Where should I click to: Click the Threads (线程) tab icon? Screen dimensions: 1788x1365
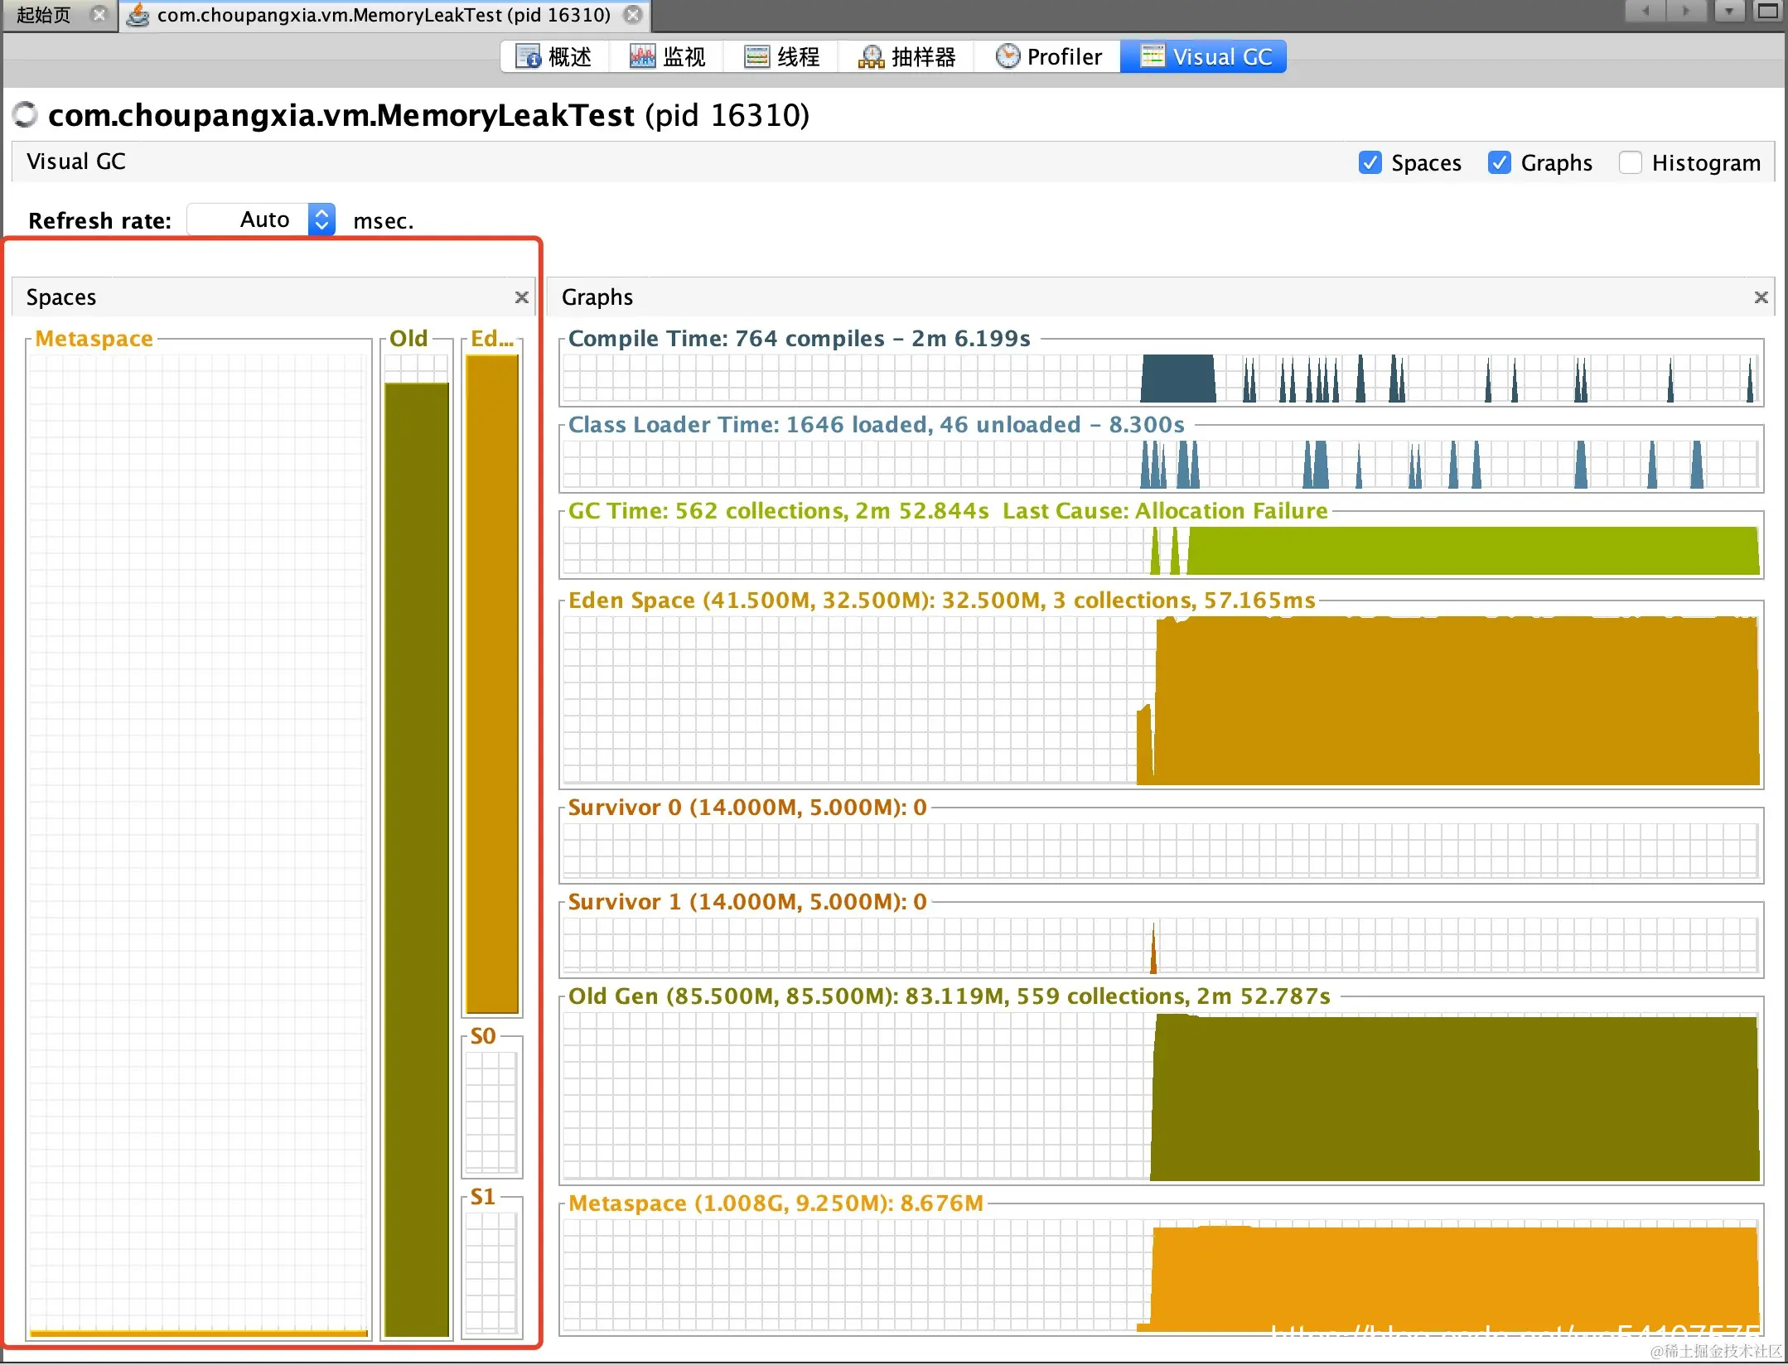tap(756, 56)
